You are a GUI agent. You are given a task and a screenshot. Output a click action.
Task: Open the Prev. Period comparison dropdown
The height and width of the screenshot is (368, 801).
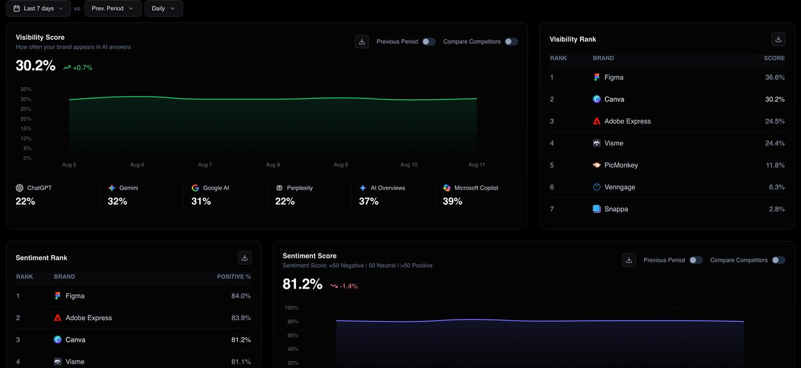click(x=113, y=8)
